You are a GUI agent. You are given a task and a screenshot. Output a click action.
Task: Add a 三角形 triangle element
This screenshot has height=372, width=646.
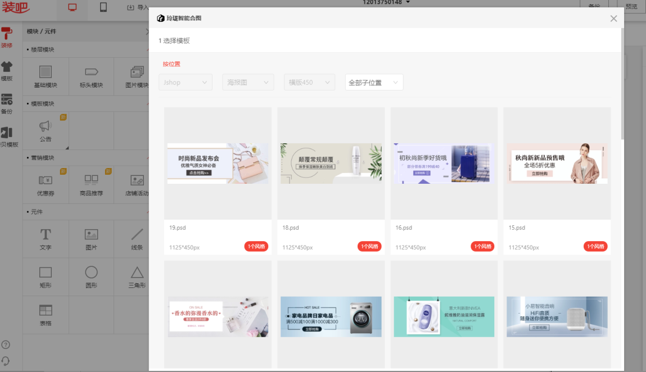[137, 277]
